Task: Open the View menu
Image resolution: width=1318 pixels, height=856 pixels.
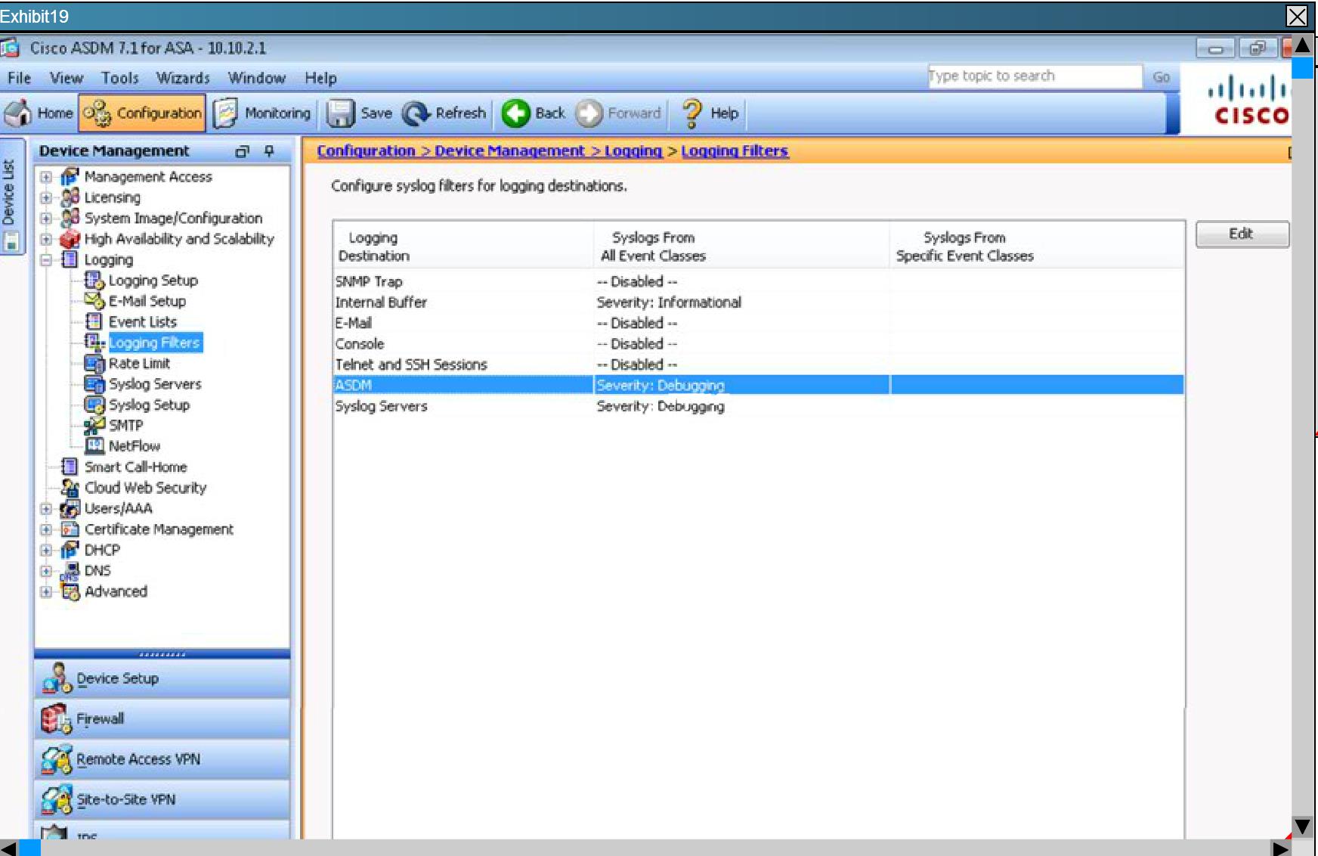Action: coord(67,78)
